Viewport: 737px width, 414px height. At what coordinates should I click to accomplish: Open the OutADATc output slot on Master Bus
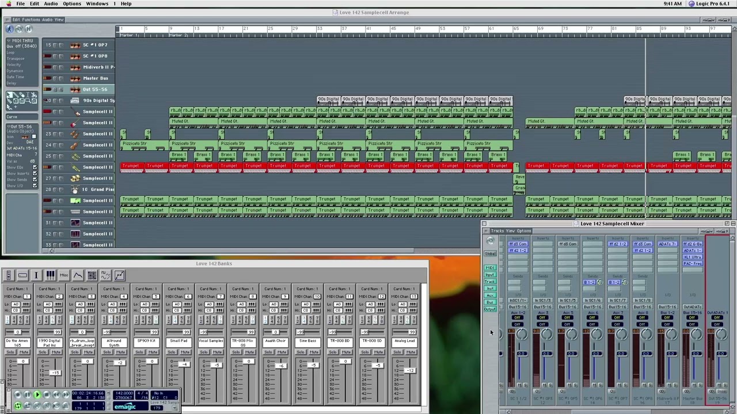click(693, 307)
